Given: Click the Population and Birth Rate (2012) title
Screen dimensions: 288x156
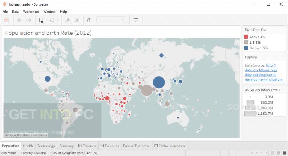Looking at the screenshot, I should coord(48,33).
